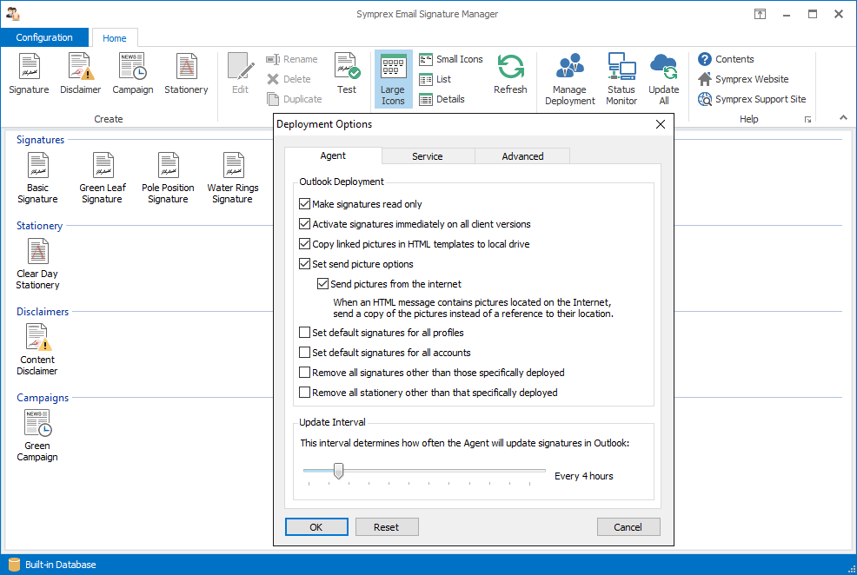Click the Delete ribbon item
Image resolution: width=857 pixels, height=575 pixels.
click(289, 79)
